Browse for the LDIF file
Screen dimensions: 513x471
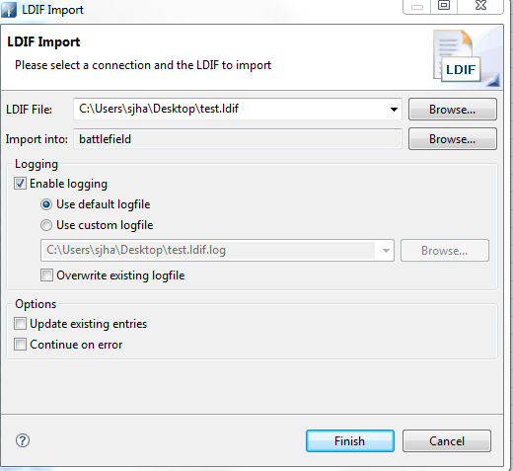coord(453,110)
